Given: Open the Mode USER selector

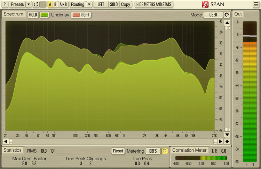Looking at the screenshot, I should pos(213,15).
